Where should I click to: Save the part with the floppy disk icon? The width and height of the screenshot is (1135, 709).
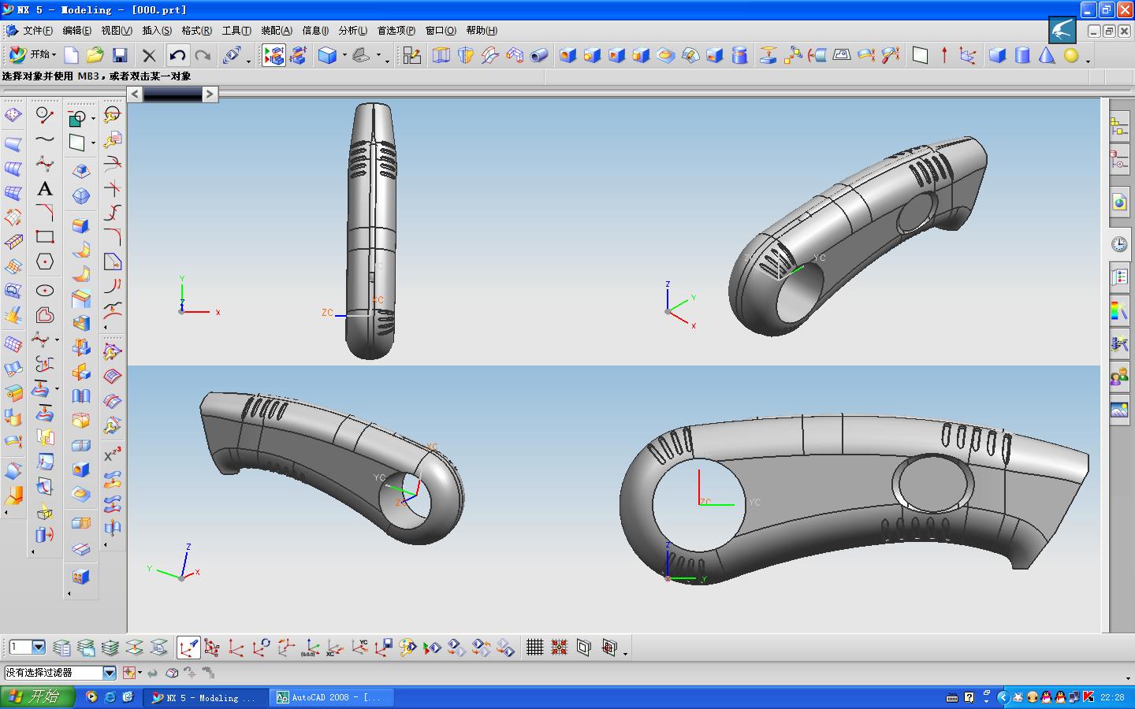(120, 55)
